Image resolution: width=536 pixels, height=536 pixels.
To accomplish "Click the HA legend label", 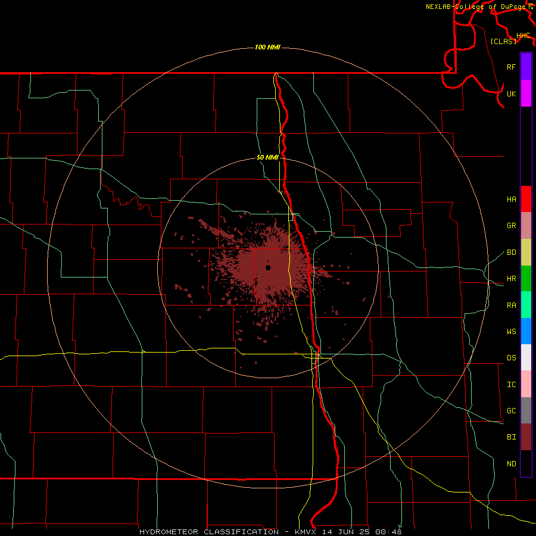I will pos(511,200).
